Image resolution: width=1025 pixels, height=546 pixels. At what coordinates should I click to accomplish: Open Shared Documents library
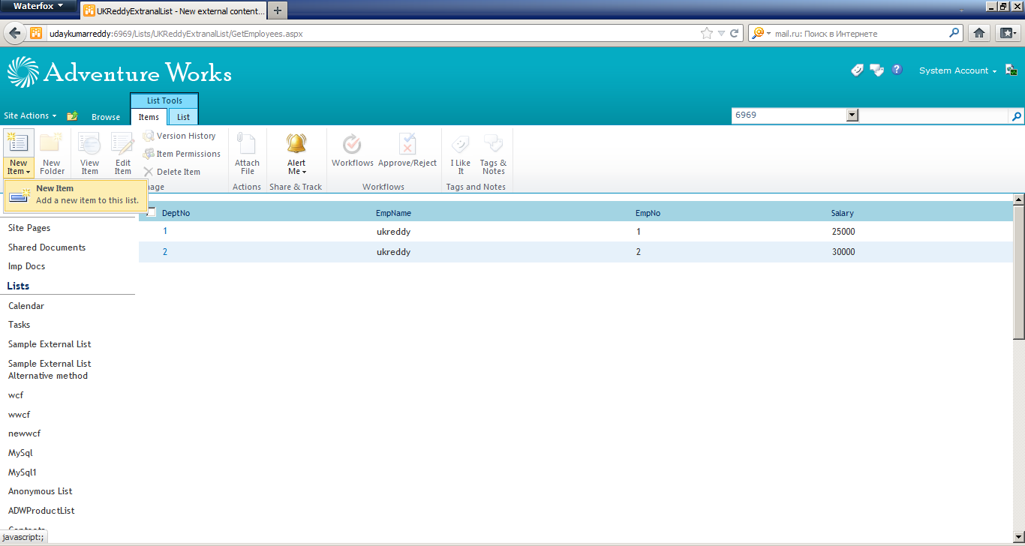point(47,247)
